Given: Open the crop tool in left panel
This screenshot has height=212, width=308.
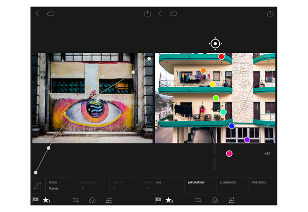Looking at the screenshot, I should click(75, 200).
